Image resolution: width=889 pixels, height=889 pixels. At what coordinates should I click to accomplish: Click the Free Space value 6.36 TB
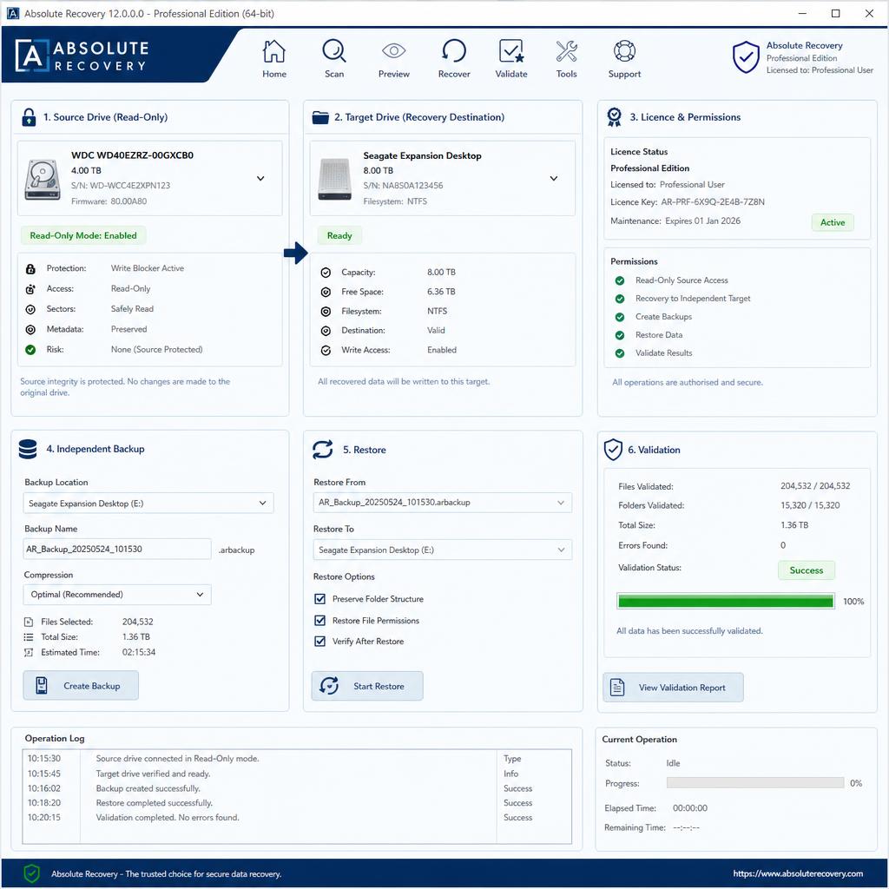(441, 292)
